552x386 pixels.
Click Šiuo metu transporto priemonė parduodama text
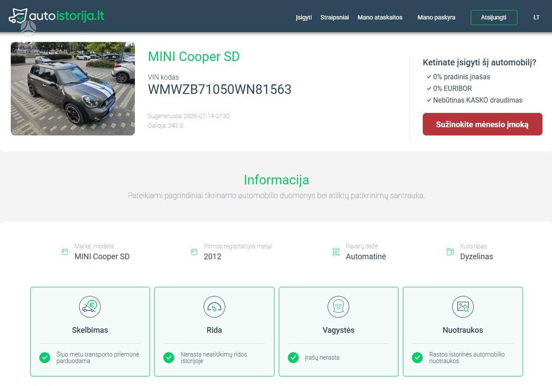[98, 357]
